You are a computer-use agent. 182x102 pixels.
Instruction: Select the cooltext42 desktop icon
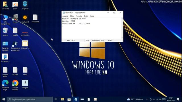(x=25, y=33)
